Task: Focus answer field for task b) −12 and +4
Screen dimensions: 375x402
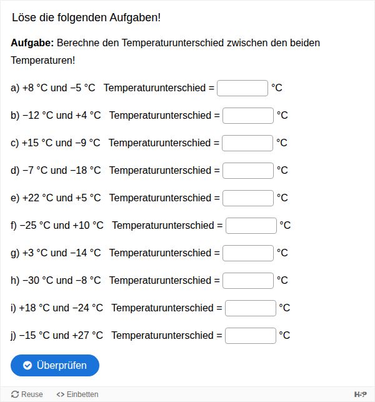Action: (248, 116)
